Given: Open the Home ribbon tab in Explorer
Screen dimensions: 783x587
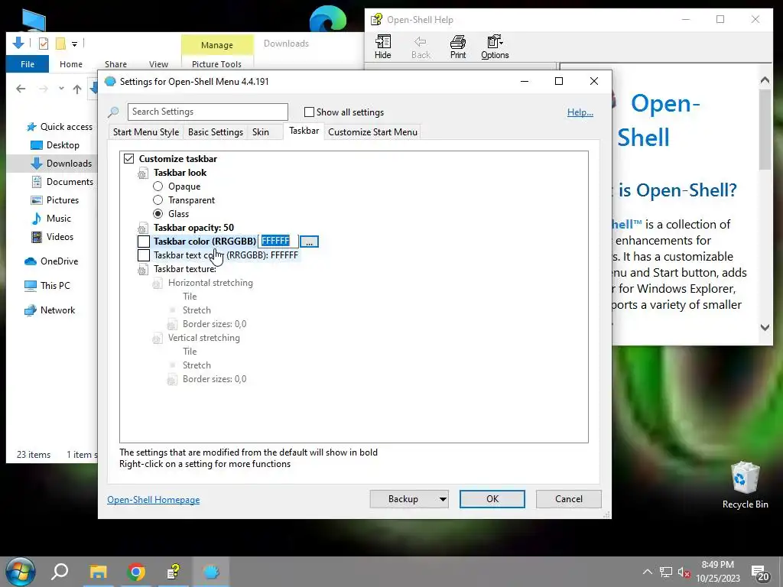Looking at the screenshot, I should [x=71, y=64].
